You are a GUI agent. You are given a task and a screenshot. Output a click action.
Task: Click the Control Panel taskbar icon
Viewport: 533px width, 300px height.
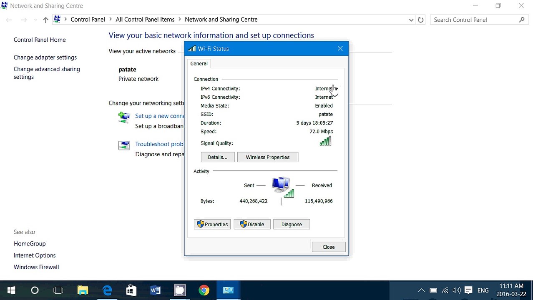coord(228,290)
